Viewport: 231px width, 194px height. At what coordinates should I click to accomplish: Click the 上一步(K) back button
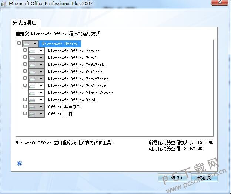click(x=173, y=178)
